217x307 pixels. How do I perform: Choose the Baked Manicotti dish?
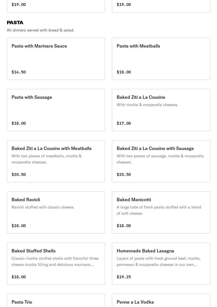point(161,212)
